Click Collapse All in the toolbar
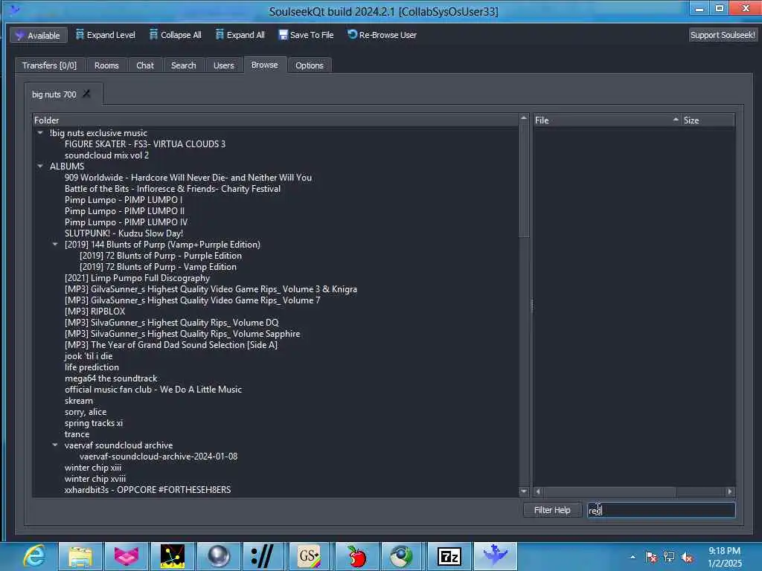Image resolution: width=762 pixels, height=571 pixels. (x=176, y=35)
